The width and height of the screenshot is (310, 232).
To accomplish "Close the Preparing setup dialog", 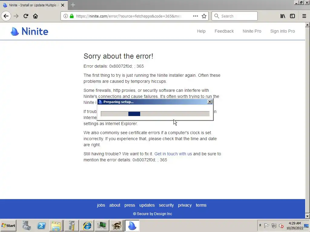I will coord(210,101).
